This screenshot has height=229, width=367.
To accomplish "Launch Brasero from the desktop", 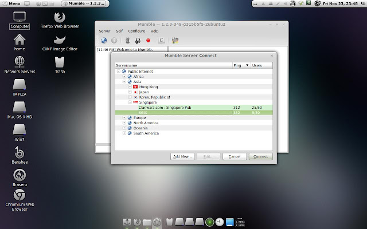I will 19,178.
